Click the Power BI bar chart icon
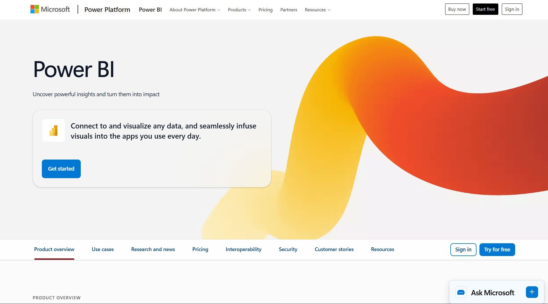Screen dimensions: 548x304 click(53, 130)
